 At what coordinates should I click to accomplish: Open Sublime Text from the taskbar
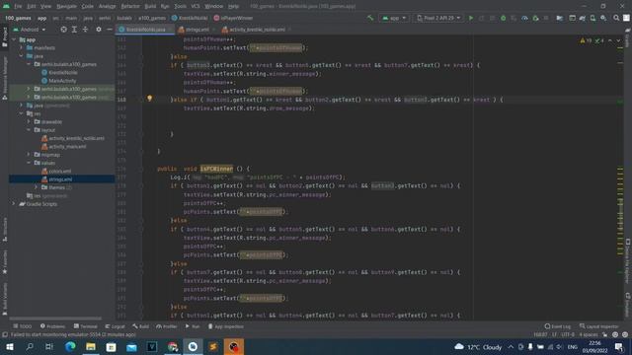213,346
